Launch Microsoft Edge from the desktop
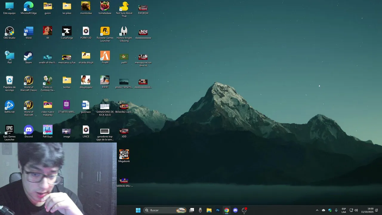382x215 pixels. (x=29, y=8)
